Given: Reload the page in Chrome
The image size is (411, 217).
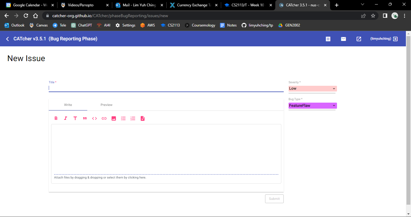Looking at the screenshot, I should click(26, 16).
